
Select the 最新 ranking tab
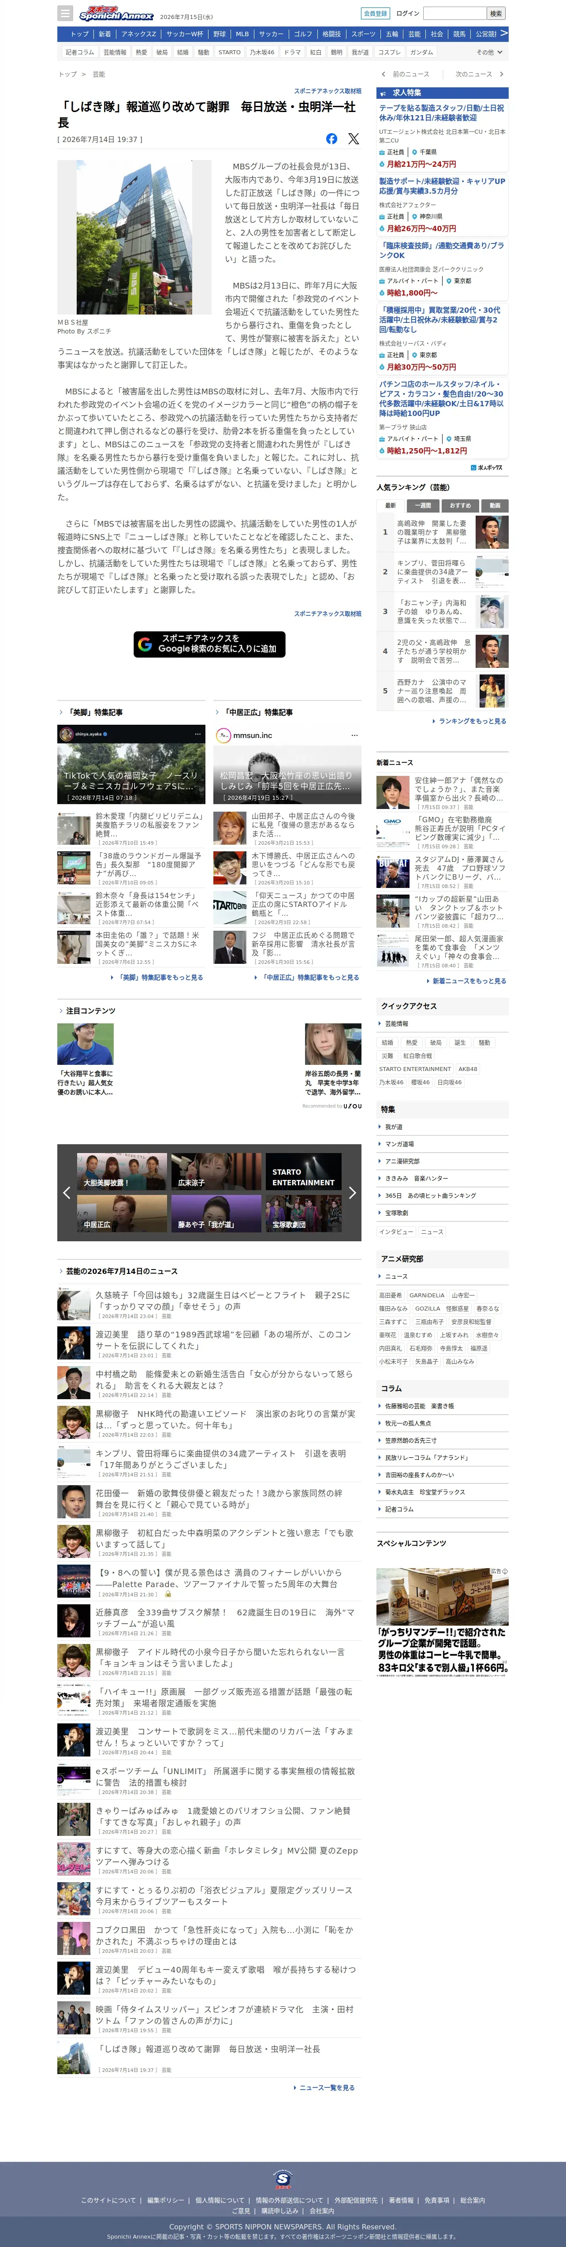click(x=390, y=505)
